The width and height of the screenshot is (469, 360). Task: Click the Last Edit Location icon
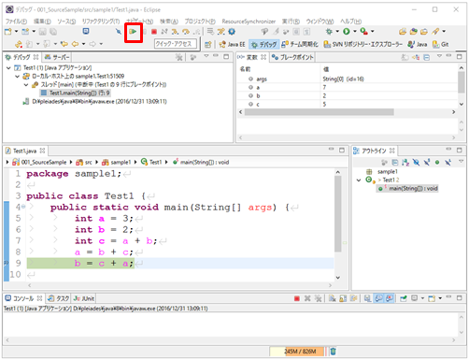click(64, 44)
